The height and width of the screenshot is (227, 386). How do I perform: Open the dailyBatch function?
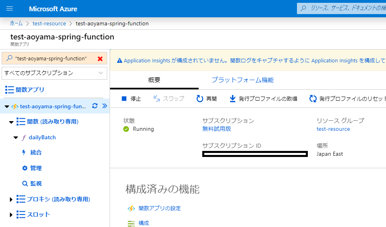click(x=42, y=137)
